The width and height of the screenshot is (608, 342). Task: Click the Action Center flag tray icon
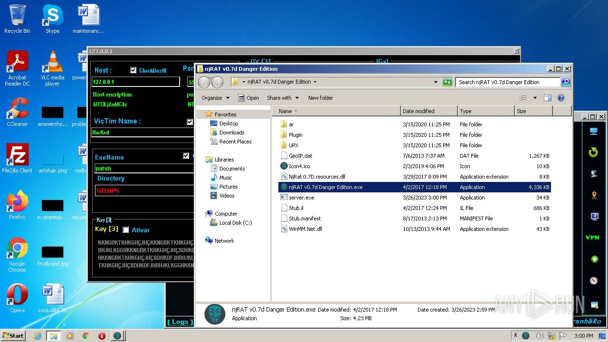pos(564,336)
